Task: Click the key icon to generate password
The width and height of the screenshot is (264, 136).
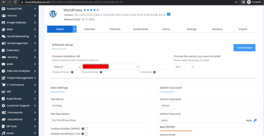Action: [x=255, y=120]
